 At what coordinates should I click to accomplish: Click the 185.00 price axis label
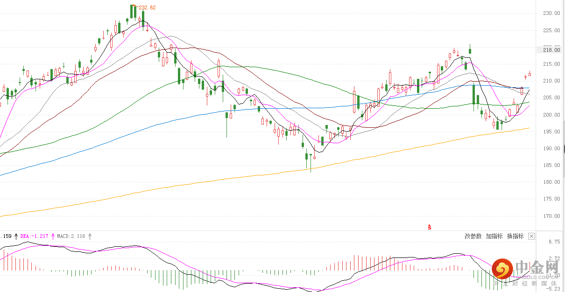tap(551, 165)
